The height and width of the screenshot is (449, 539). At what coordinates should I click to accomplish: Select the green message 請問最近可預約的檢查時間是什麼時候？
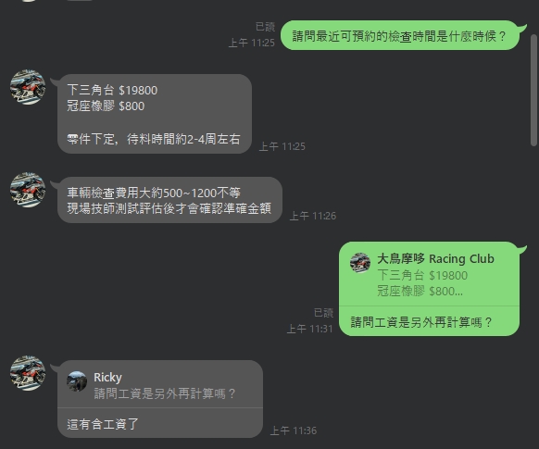coord(399,35)
